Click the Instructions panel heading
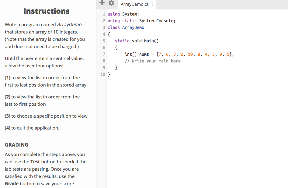The width and height of the screenshot is (288, 188). coord(46,11)
